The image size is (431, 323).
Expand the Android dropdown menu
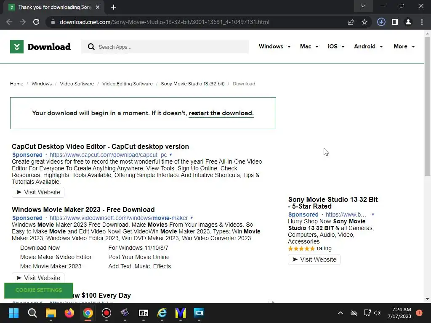click(x=368, y=46)
